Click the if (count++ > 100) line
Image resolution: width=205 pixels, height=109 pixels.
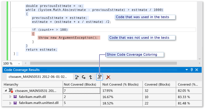[50, 30]
